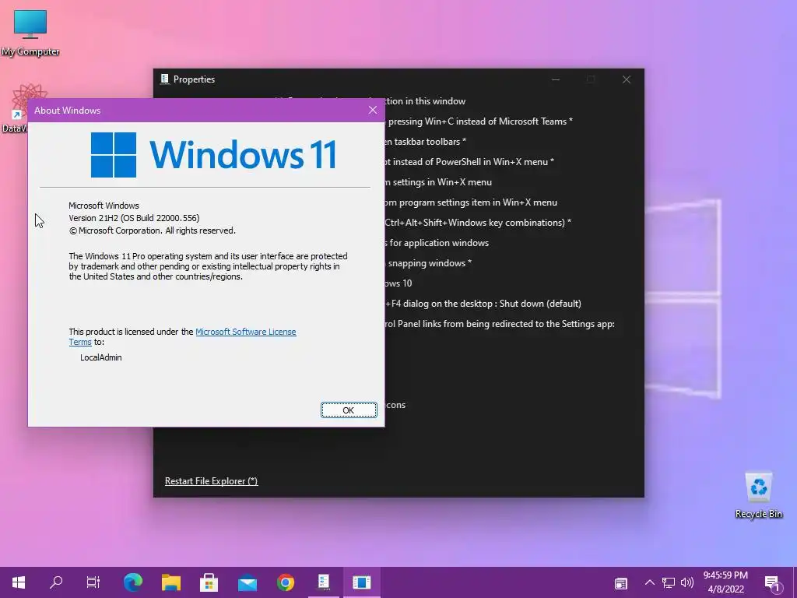Open Microsoft Store from the taskbar
This screenshot has width=797, height=598.
coord(209,582)
